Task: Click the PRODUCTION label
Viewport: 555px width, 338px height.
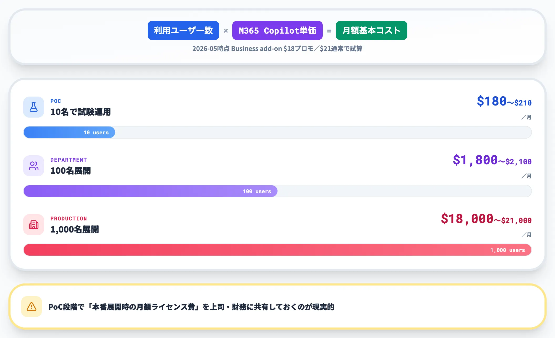Action: 69,219
